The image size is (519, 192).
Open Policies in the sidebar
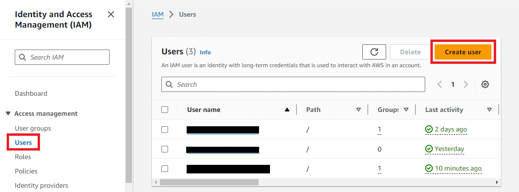pos(26,171)
